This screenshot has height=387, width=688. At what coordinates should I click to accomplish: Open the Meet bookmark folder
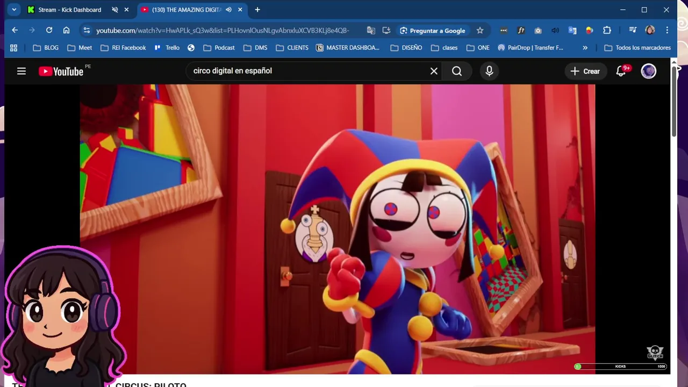pyautogui.click(x=80, y=48)
